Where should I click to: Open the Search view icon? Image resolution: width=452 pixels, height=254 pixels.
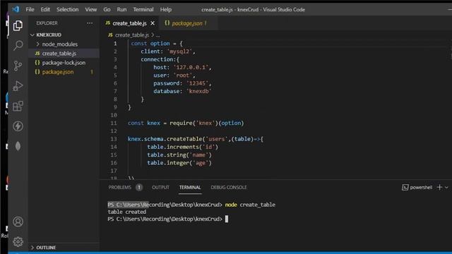click(18, 45)
